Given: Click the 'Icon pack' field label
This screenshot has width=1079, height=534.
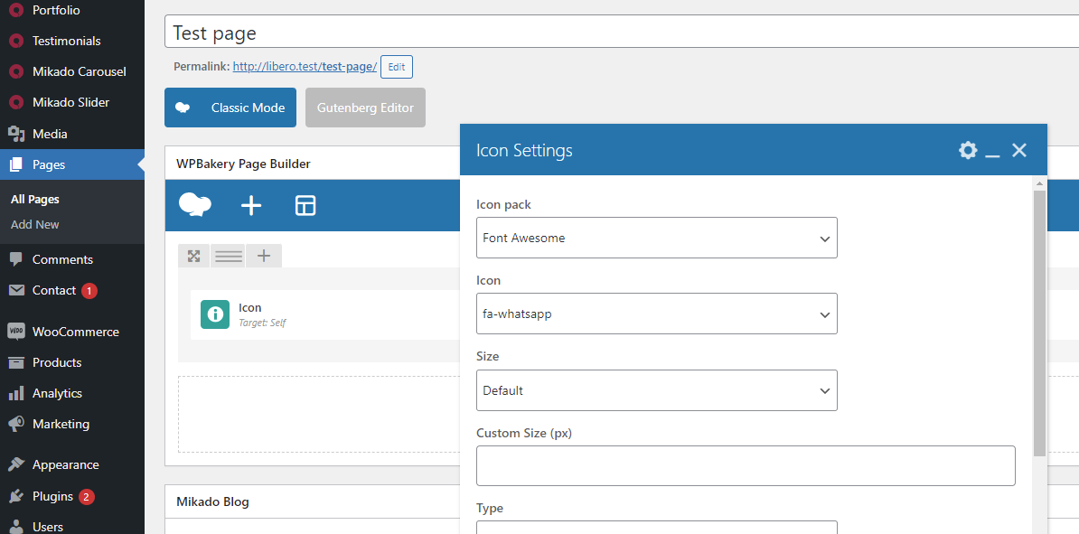Looking at the screenshot, I should coord(503,204).
